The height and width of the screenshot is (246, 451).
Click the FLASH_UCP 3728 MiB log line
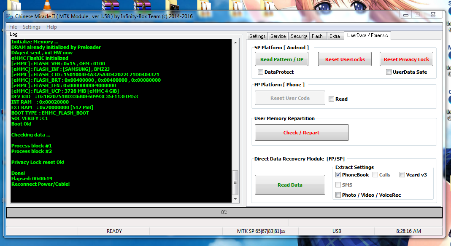(x=65, y=91)
